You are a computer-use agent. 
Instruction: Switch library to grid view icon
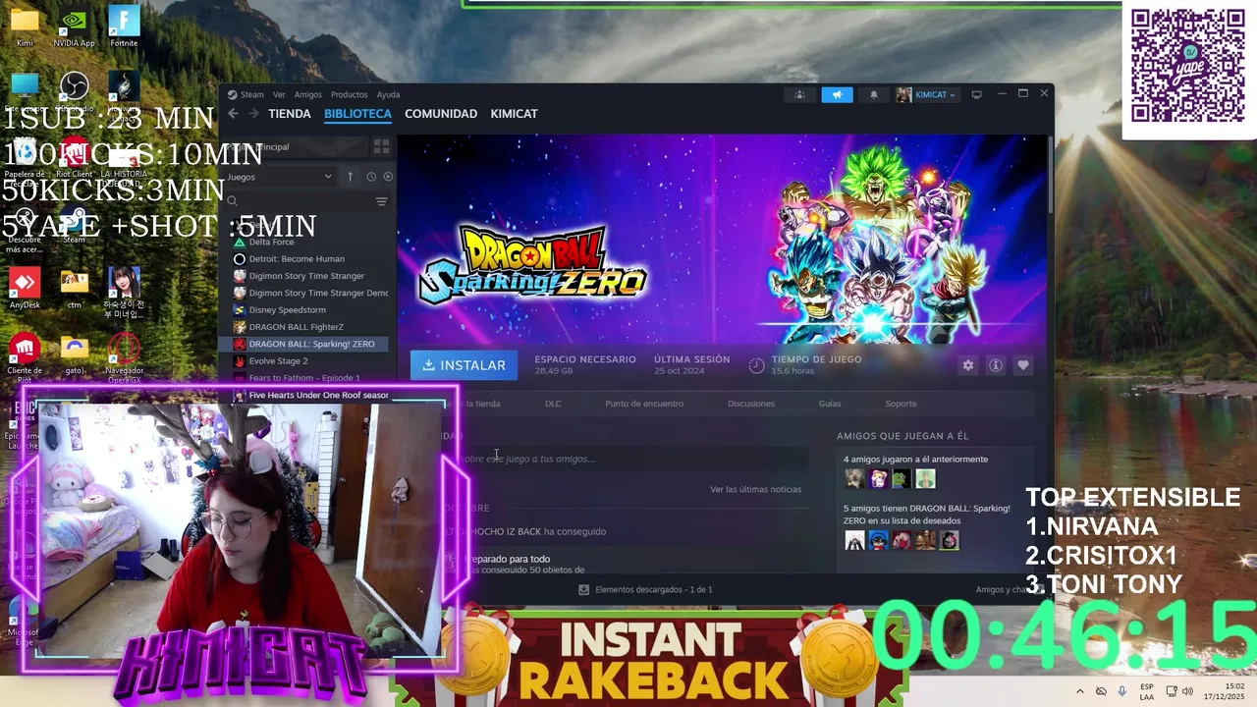(381, 146)
